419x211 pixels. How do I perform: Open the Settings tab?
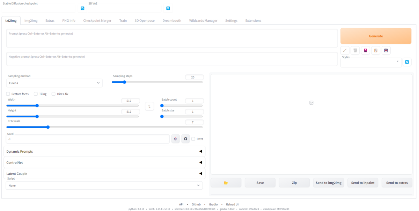pos(231,21)
